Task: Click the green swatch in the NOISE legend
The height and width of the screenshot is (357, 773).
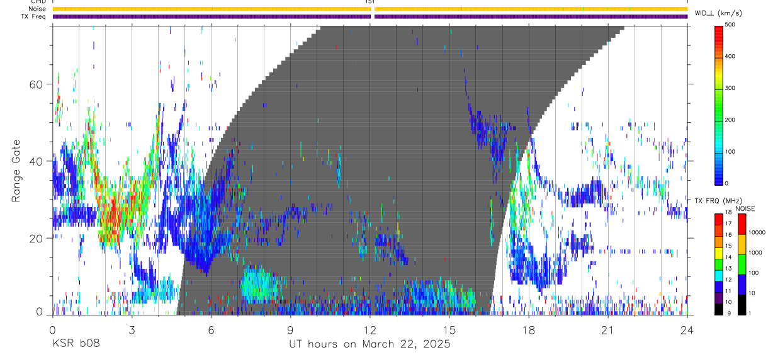Action: pyautogui.click(x=742, y=264)
